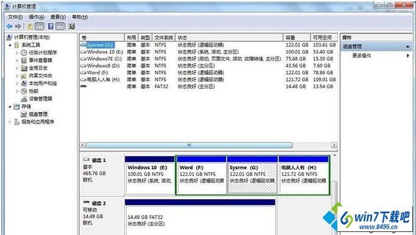Click the right scroll arrow of volume list
The width and height of the screenshot is (416, 235).
pyautogui.click(x=334, y=145)
